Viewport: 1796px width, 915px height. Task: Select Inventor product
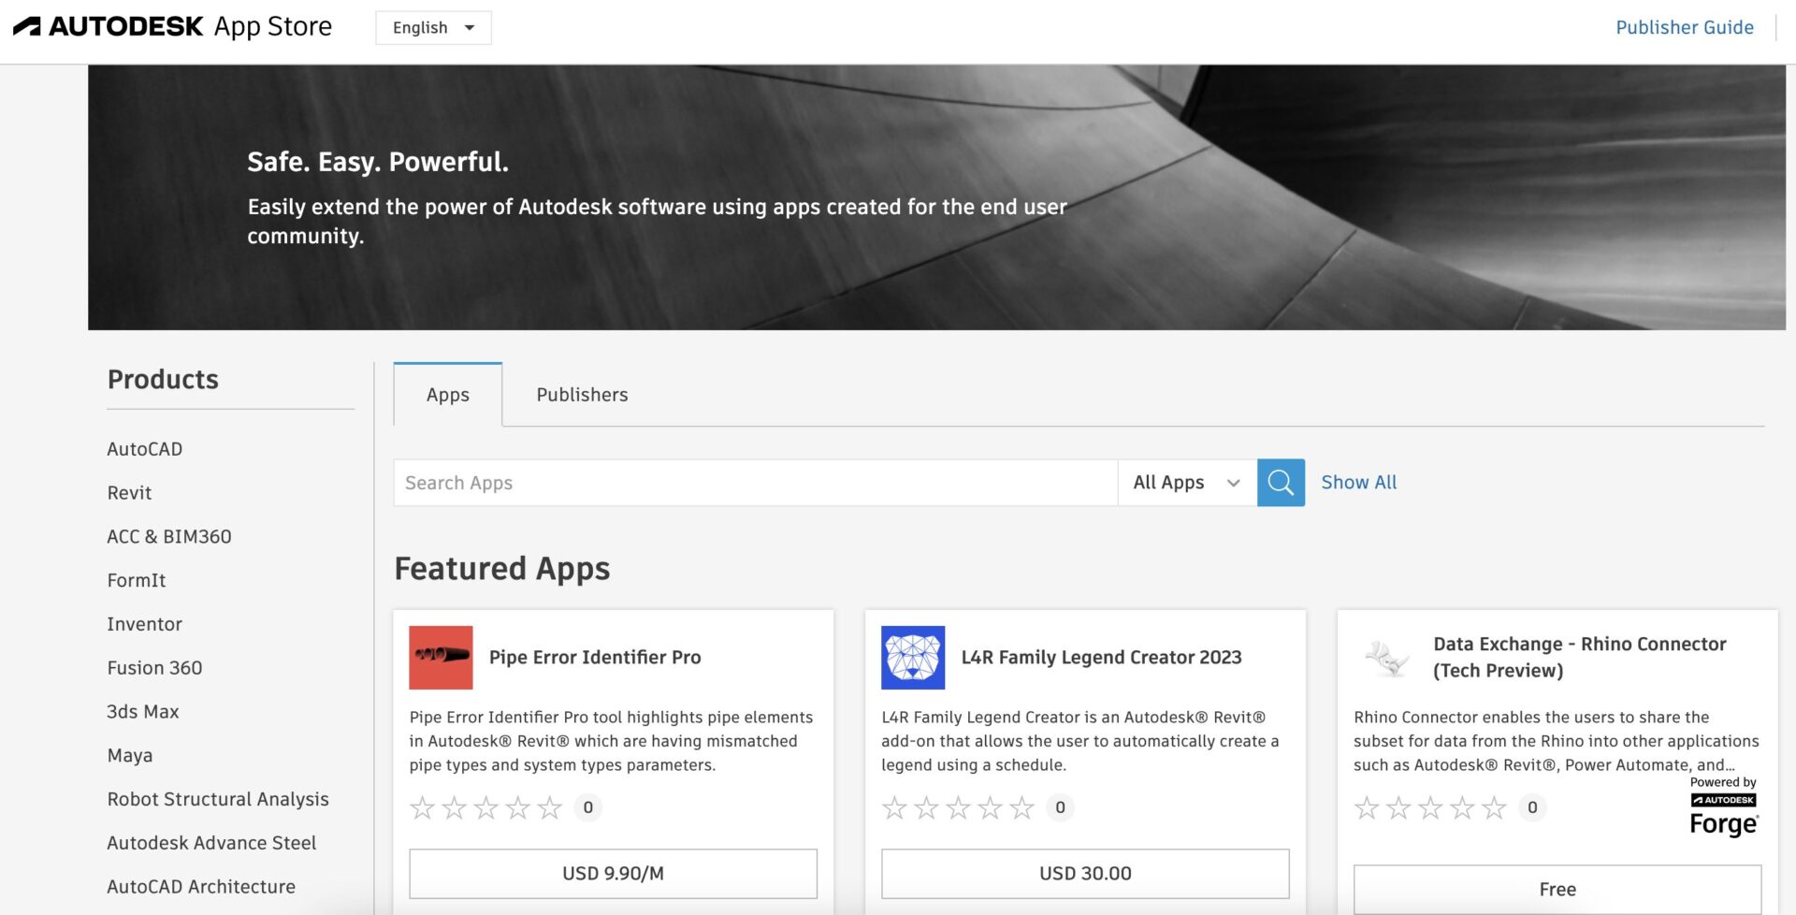pyautogui.click(x=145, y=624)
